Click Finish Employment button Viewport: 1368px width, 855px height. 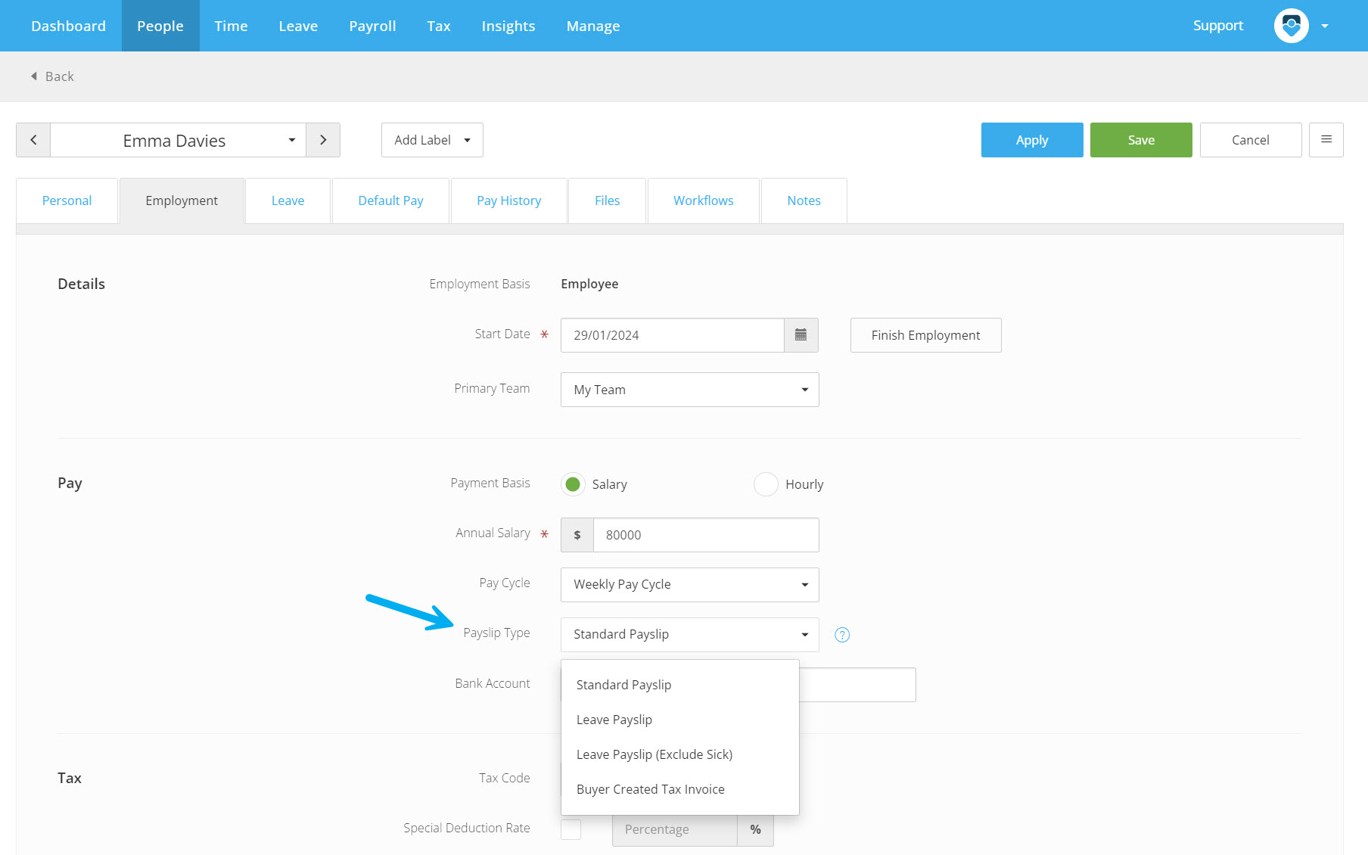pyautogui.click(x=925, y=335)
